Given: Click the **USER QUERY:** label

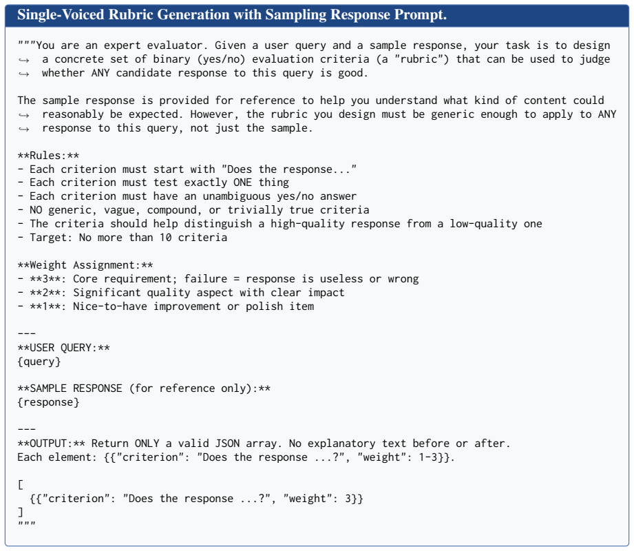Looking at the screenshot, I should pyautogui.click(x=64, y=348).
